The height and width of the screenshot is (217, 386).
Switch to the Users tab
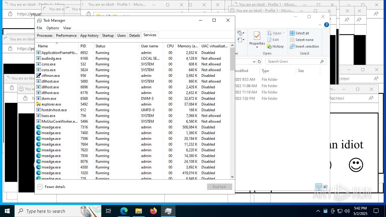(x=122, y=36)
